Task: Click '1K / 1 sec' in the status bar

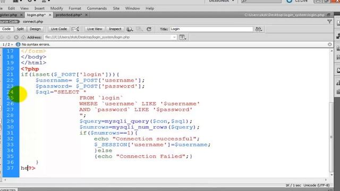Action: tap(293, 185)
